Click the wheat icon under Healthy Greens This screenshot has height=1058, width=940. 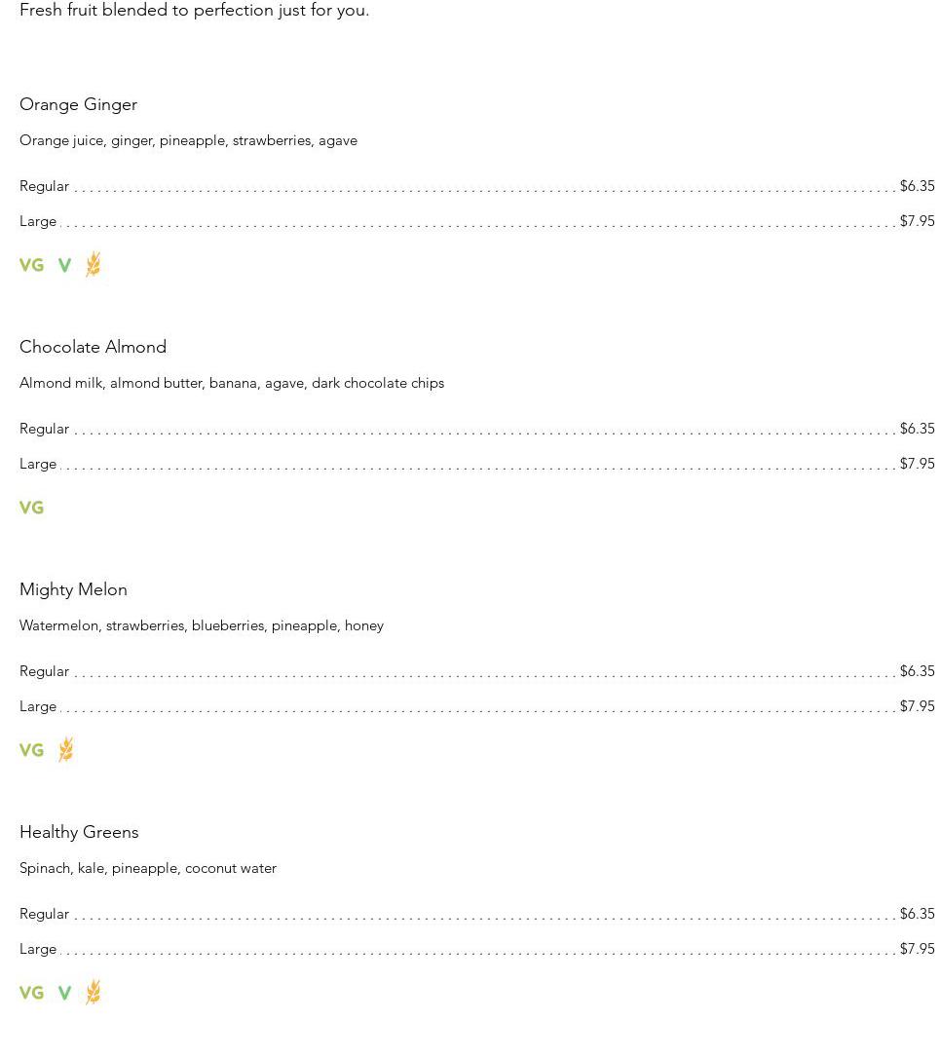[93, 992]
